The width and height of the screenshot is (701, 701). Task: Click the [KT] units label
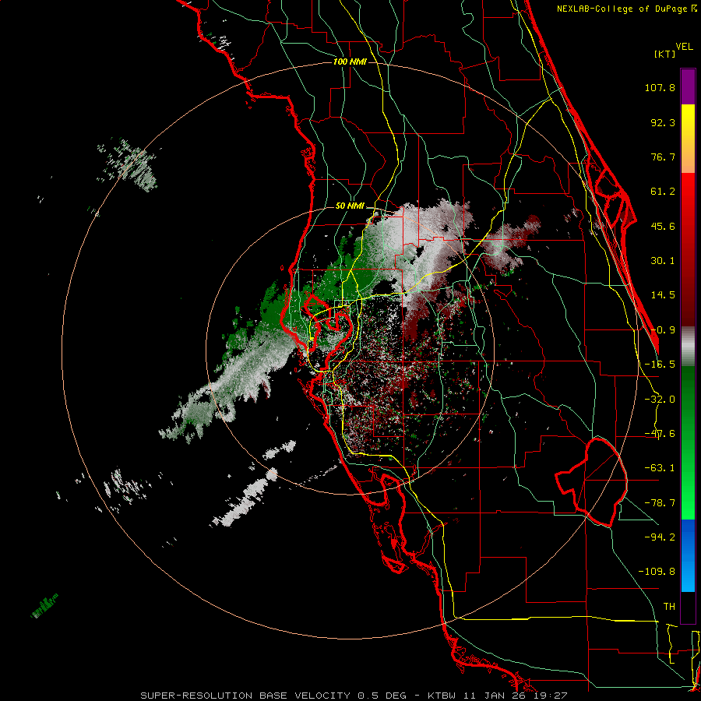click(x=664, y=54)
